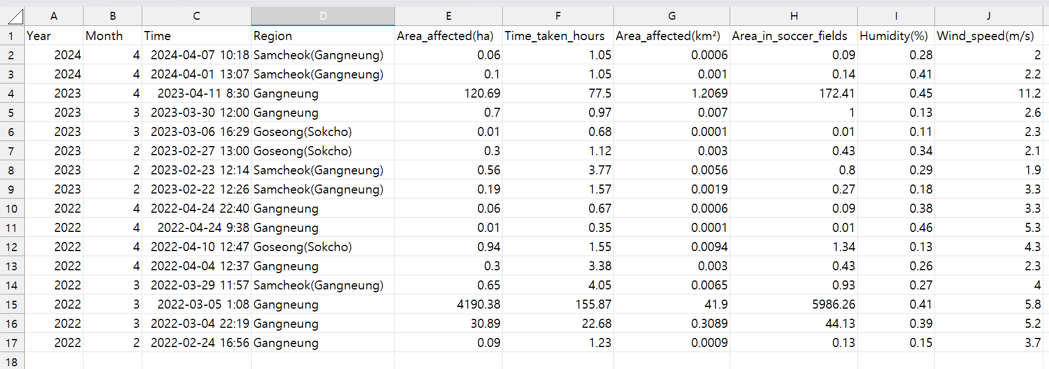Click the 'Wind_speed(m/s)' header cell
Viewport: 1049px width, 369px height.
[989, 36]
